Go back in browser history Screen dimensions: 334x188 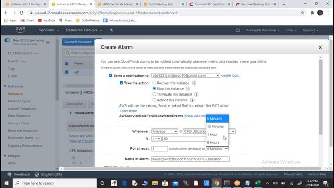[6, 13]
